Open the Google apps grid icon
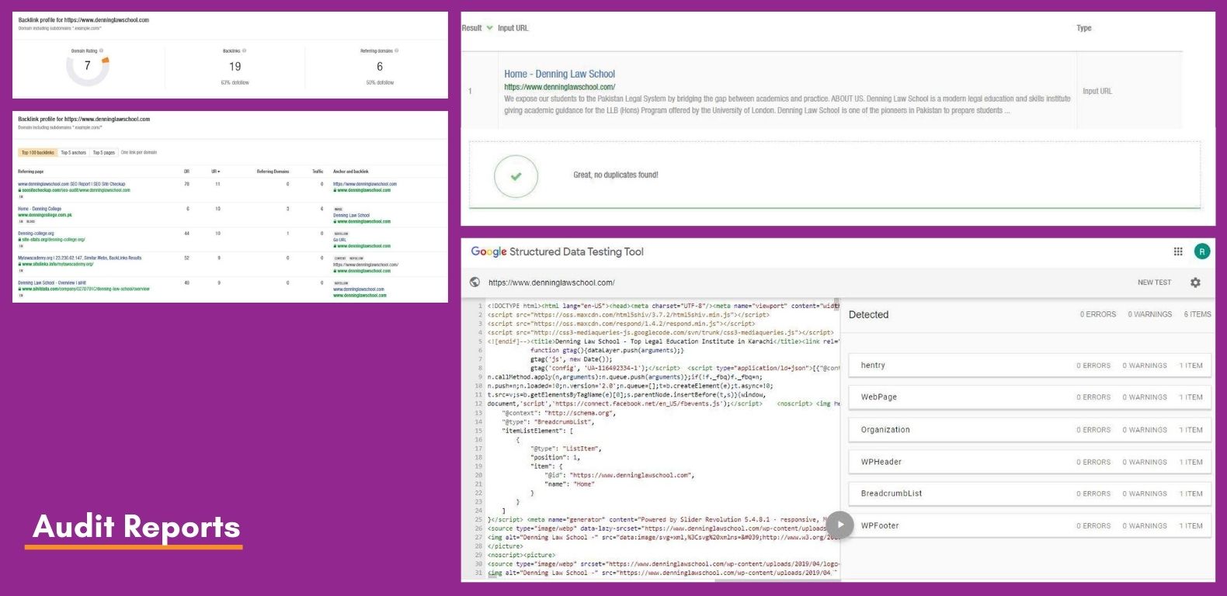 pyautogui.click(x=1177, y=251)
